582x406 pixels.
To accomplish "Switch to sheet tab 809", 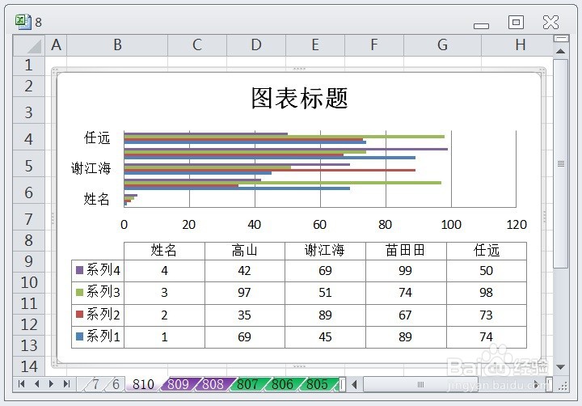I will tap(178, 384).
